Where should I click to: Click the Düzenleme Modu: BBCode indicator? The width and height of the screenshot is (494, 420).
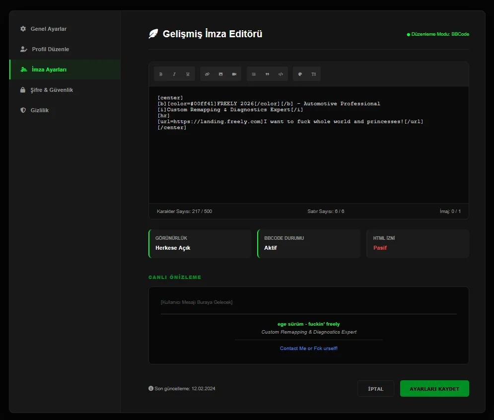pyautogui.click(x=438, y=34)
